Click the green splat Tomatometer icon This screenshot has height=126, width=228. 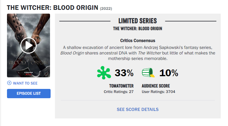click(x=104, y=73)
